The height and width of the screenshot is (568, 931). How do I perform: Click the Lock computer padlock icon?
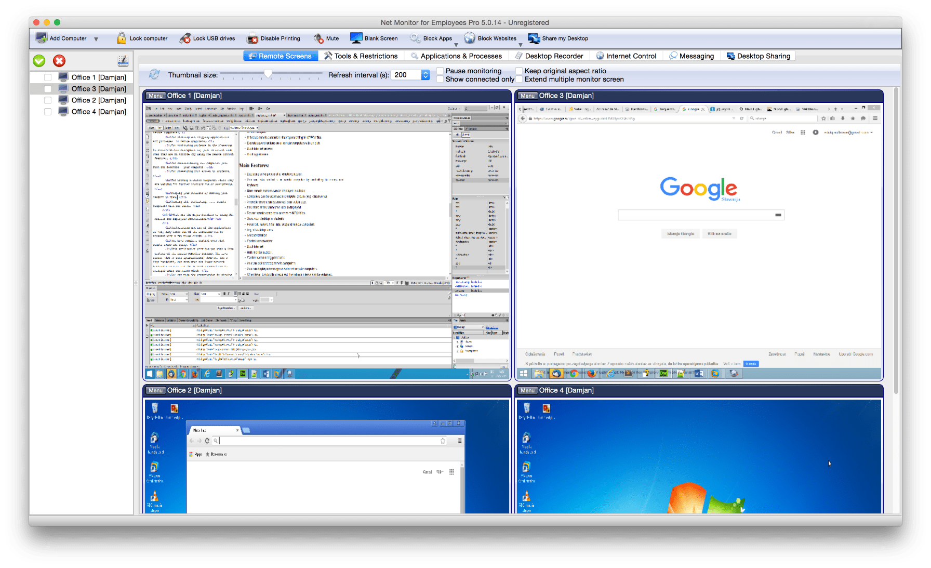pyautogui.click(x=121, y=38)
